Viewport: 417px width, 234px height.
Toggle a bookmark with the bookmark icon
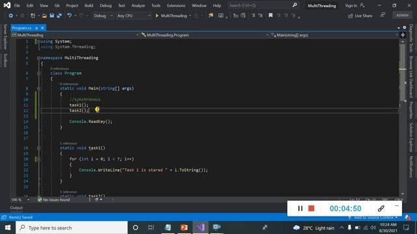pyautogui.click(x=270, y=16)
